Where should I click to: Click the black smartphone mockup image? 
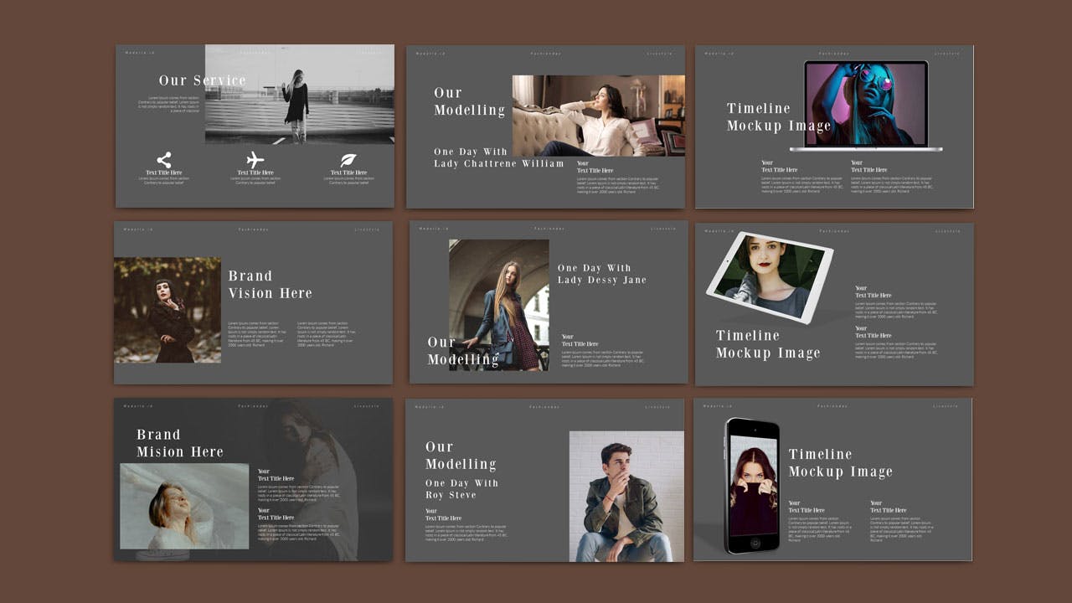(752, 486)
